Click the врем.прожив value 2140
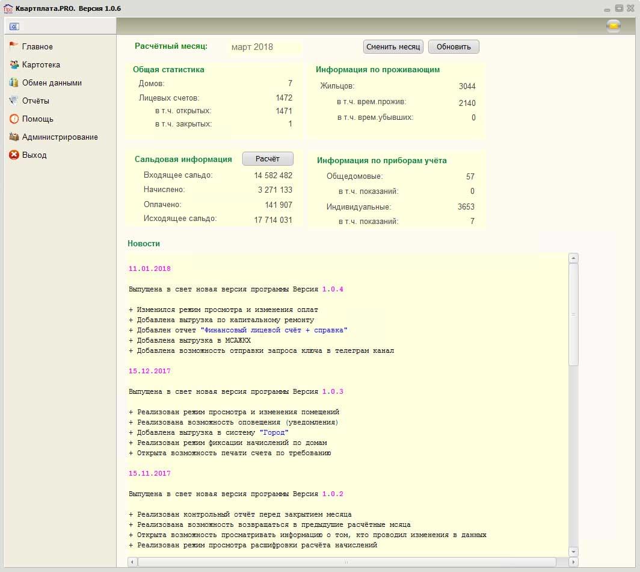 click(x=467, y=103)
